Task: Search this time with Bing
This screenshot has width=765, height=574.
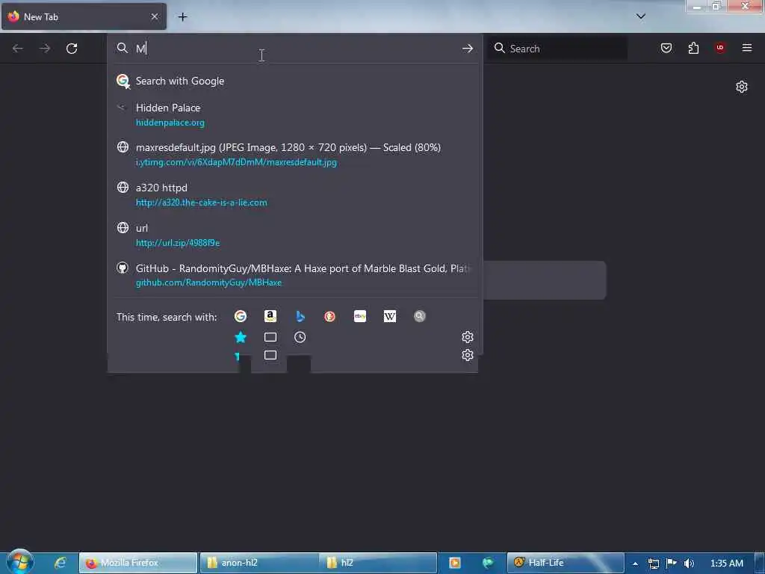Action: 300,316
